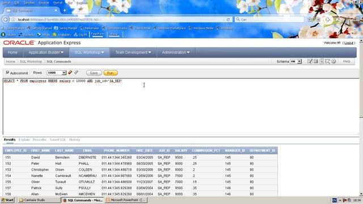Toggle the Autocommit checkbox
Image resolution: width=363 pixels, height=204 pixels.
coord(7,73)
